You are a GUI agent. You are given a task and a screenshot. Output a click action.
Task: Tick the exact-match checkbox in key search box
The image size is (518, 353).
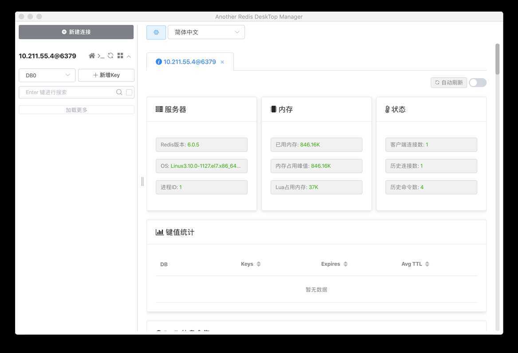coord(129,92)
